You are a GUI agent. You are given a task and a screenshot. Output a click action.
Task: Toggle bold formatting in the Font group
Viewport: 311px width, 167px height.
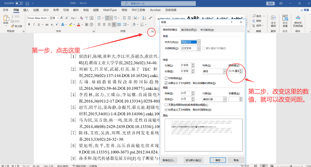pyautogui.click(x=29, y=24)
